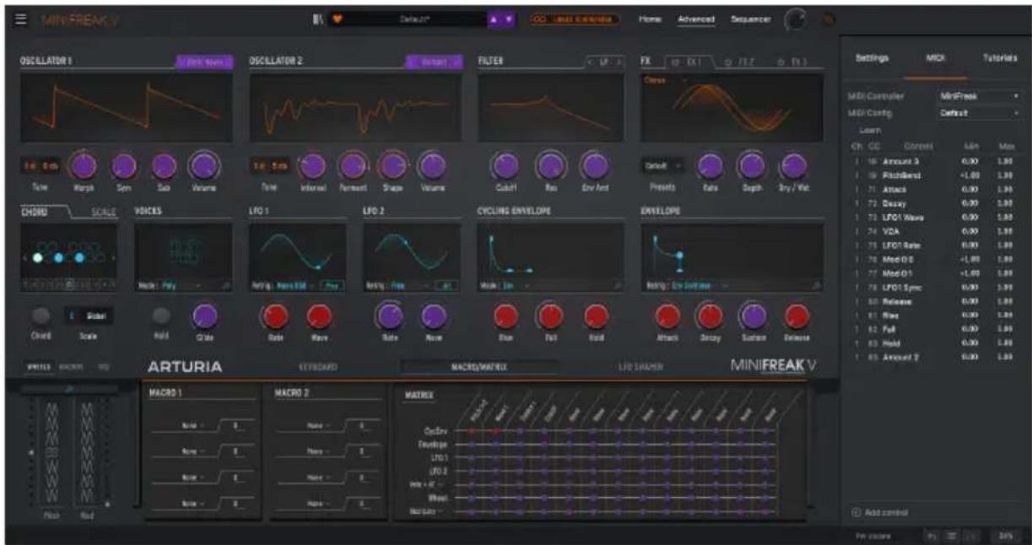Screen dimensions: 1032x545
Task: Click the Pitch wheel strip
Action: point(50,451)
